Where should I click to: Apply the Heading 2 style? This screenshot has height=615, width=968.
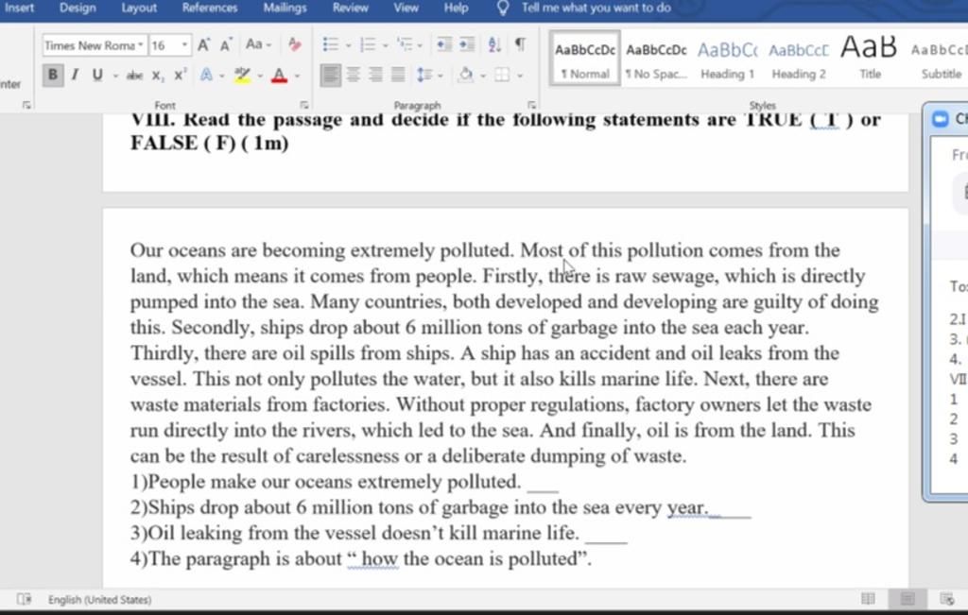click(799, 60)
